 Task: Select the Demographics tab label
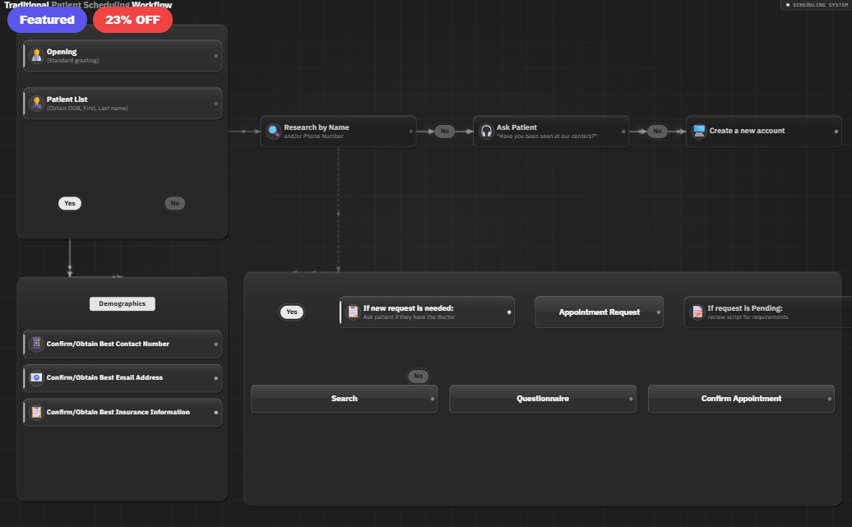[122, 303]
